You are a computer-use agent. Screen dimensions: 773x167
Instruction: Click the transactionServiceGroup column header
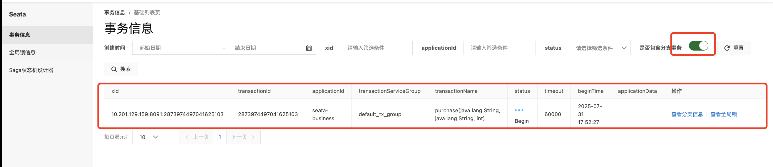pyautogui.click(x=389, y=91)
